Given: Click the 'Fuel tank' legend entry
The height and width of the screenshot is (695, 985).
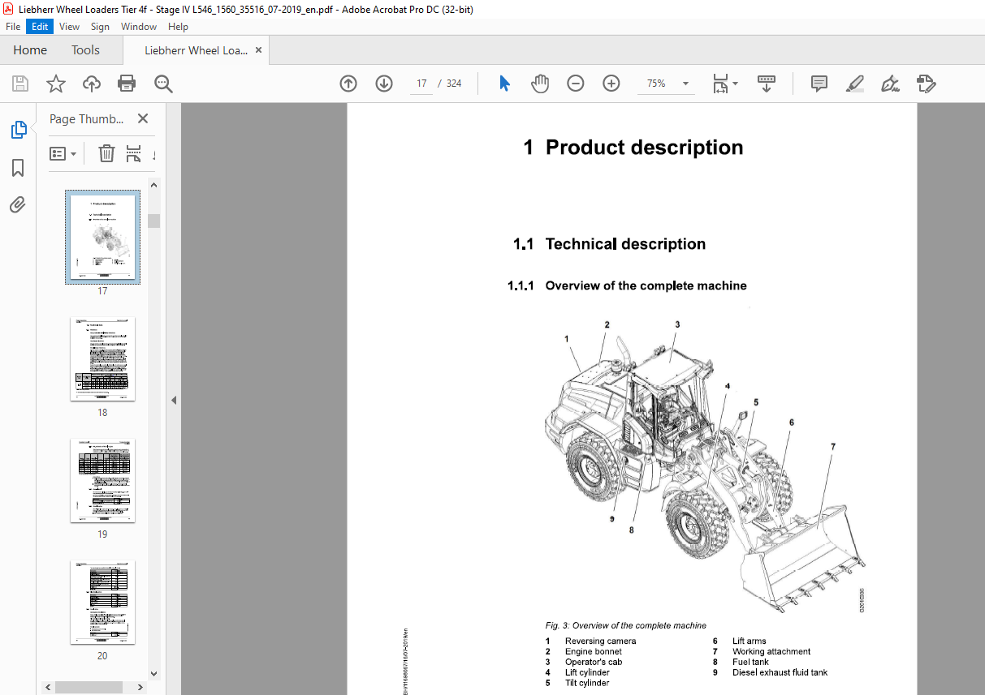Looking at the screenshot, I should coord(750,662).
